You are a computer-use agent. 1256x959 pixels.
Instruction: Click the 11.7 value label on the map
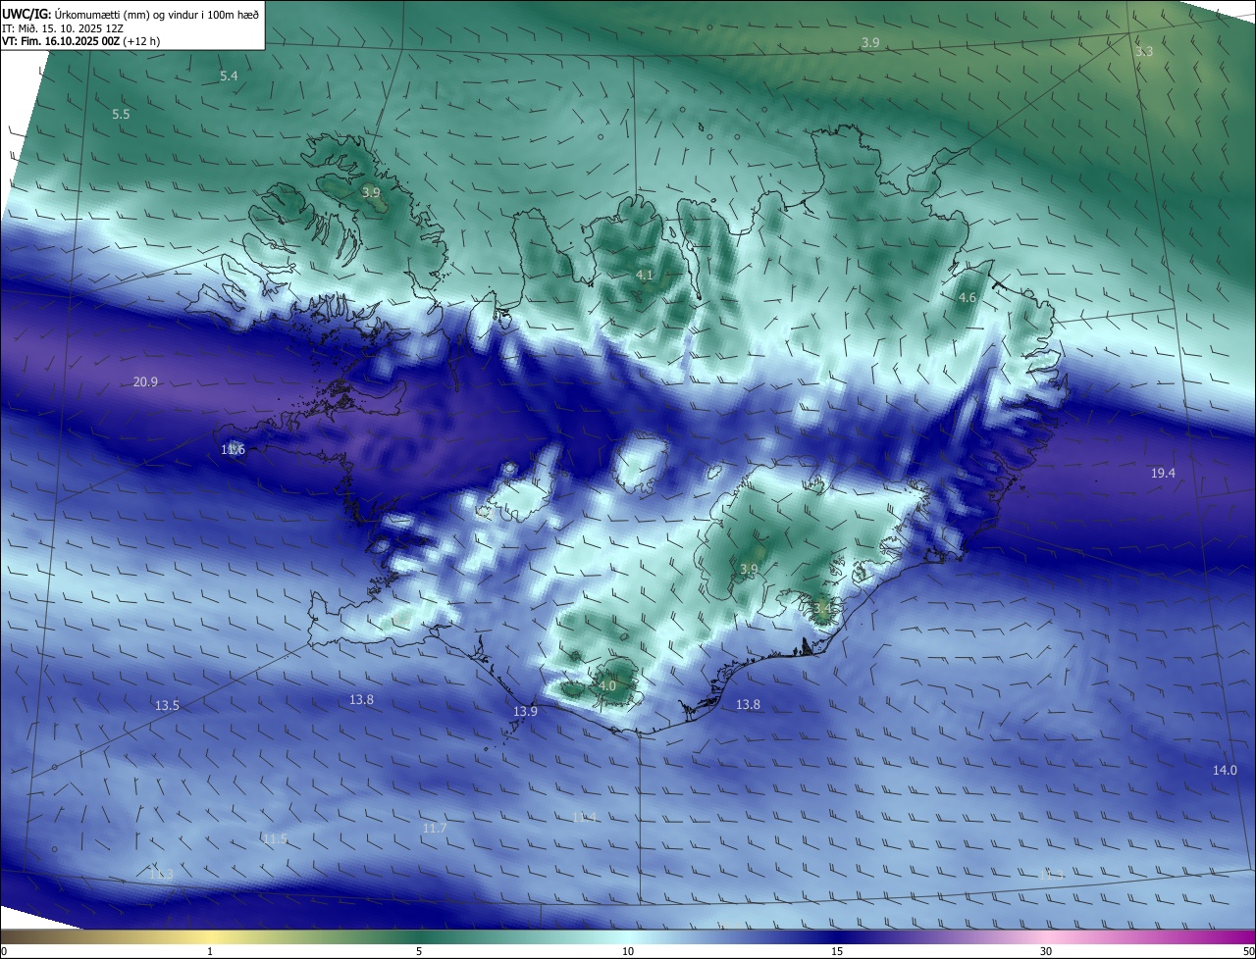[x=435, y=829]
